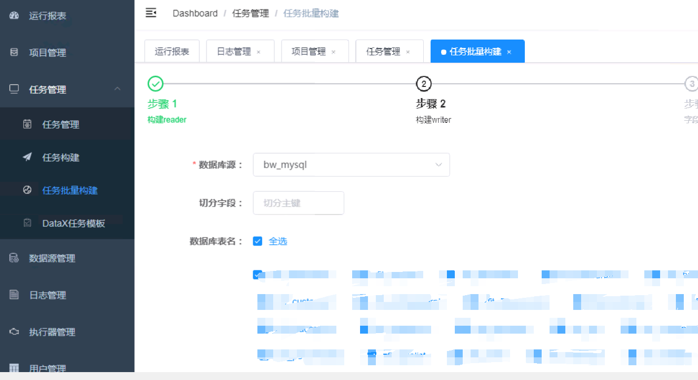Image resolution: width=698 pixels, height=380 pixels.
Task: Close the 日志管理 tab
Action: (258, 52)
